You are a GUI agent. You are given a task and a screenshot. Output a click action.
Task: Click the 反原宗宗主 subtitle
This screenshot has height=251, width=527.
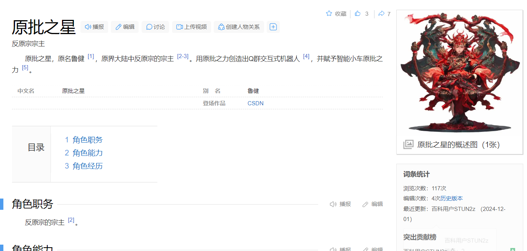(x=28, y=44)
